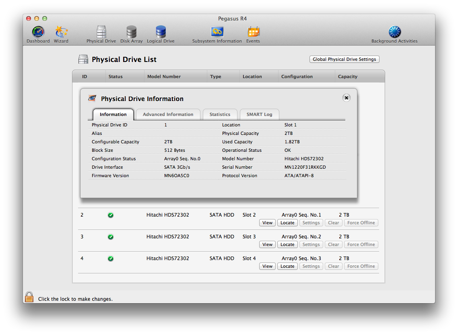
Task: View Background Activities
Action: (394, 34)
